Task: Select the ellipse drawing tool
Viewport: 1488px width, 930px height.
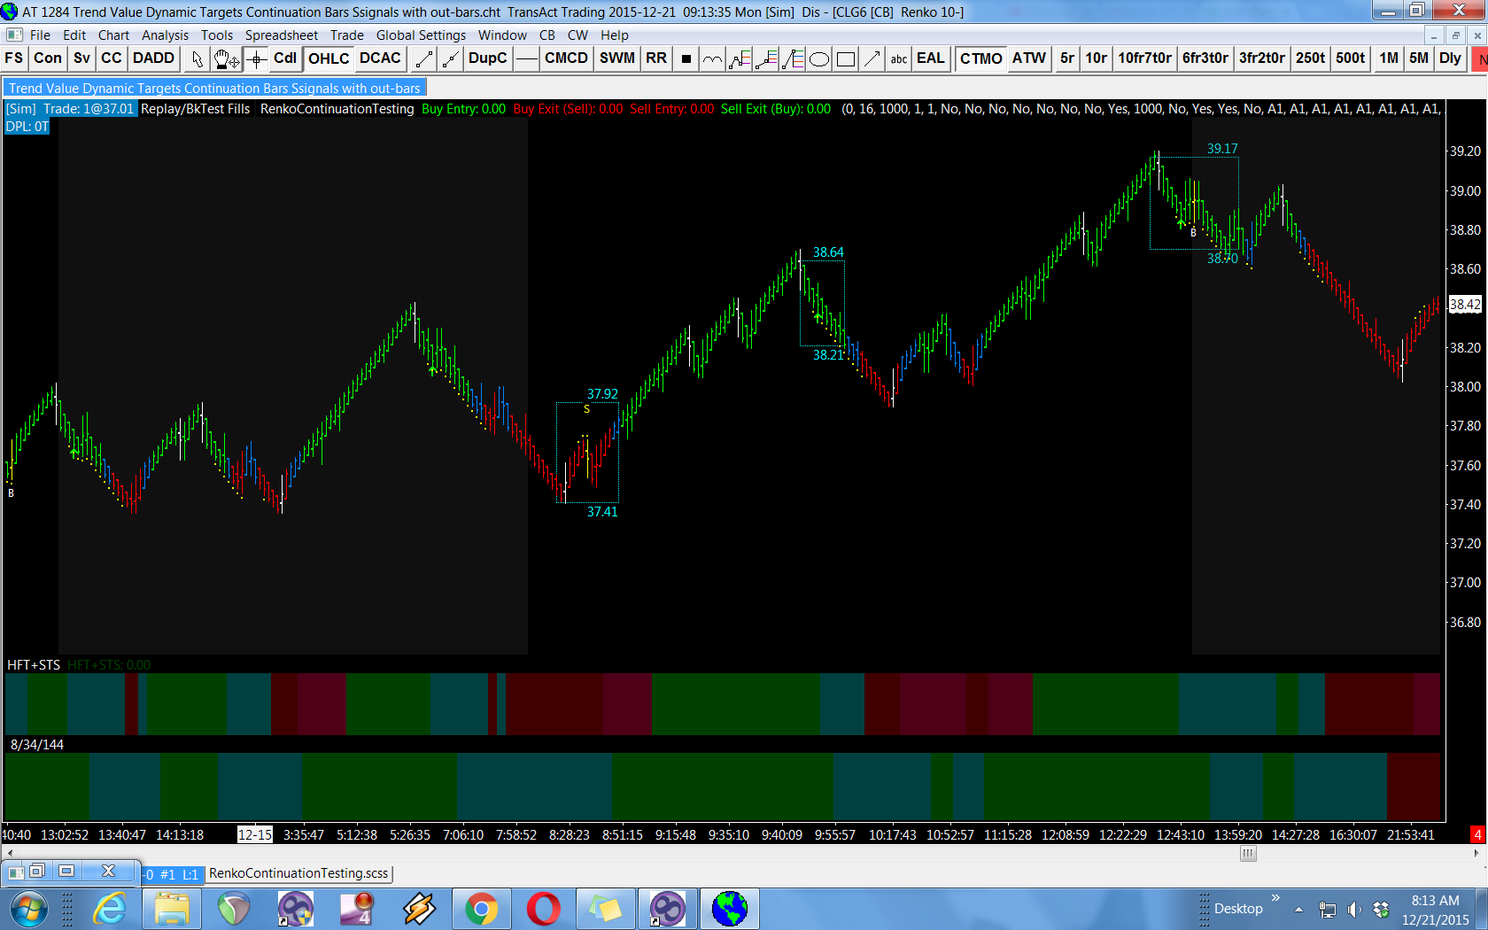Action: [819, 58]
